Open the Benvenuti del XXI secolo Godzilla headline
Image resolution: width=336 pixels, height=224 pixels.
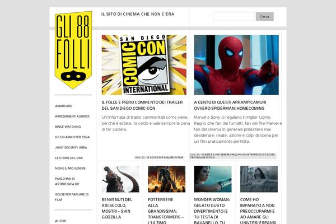coord(117,208)
